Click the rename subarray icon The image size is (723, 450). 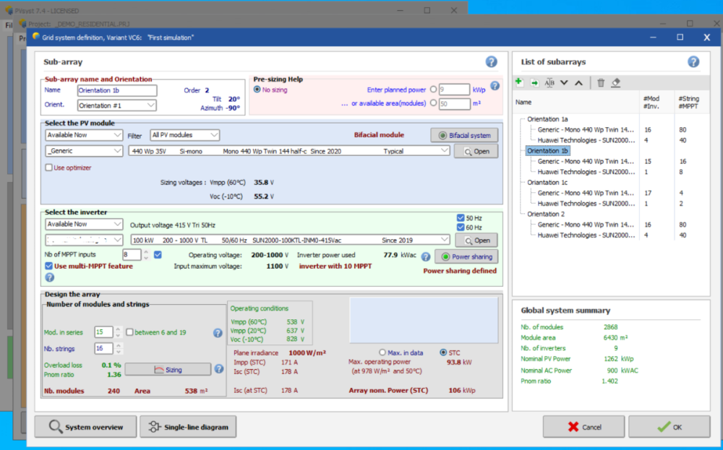(x=549, y=83)
